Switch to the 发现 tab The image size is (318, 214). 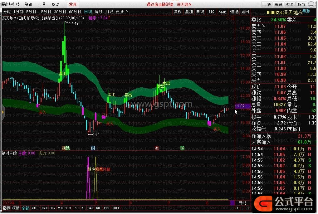[73, 4]
